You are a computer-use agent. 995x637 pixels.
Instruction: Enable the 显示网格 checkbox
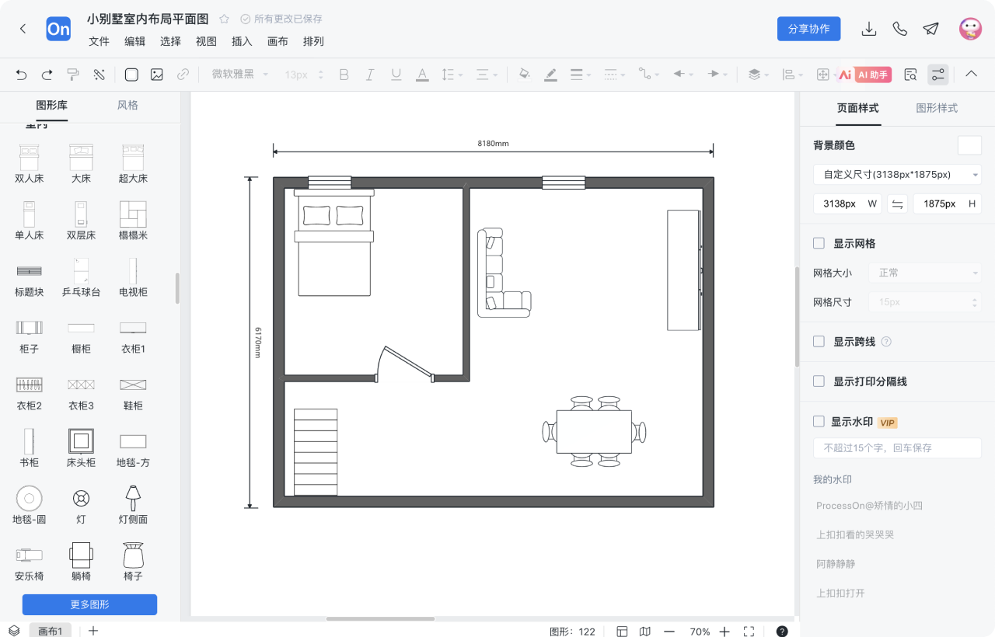(819, 243)
